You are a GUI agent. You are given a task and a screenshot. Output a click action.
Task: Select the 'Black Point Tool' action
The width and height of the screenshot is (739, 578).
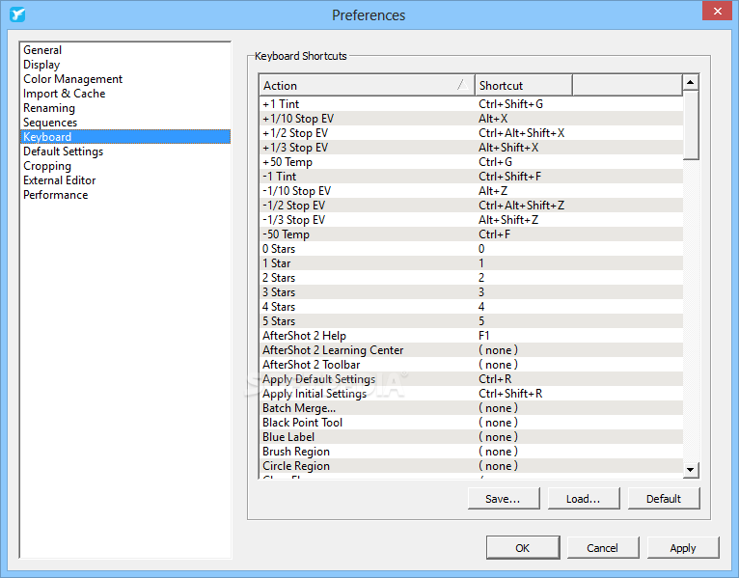472,423
